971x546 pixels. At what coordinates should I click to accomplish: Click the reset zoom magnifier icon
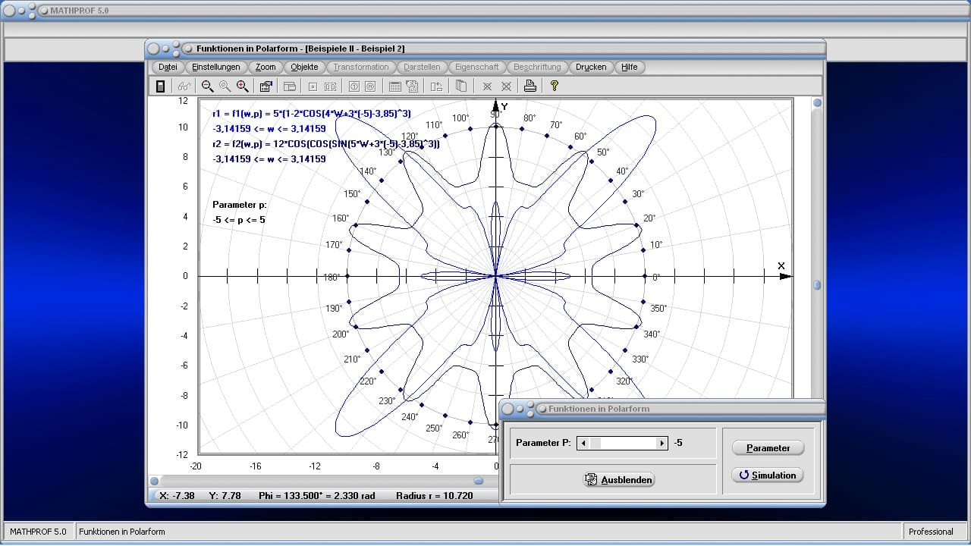pos(225,86)
